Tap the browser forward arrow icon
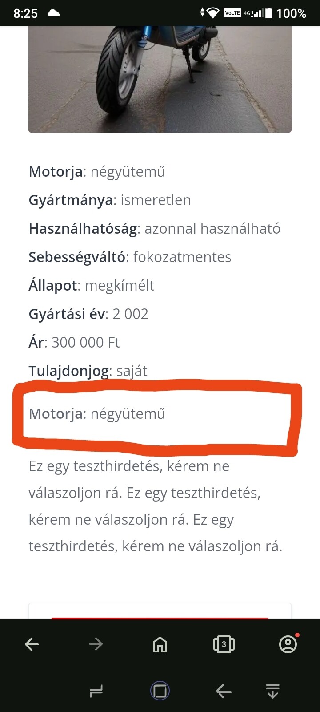Viewport: 320px width, 712px height. coord(96,644)
